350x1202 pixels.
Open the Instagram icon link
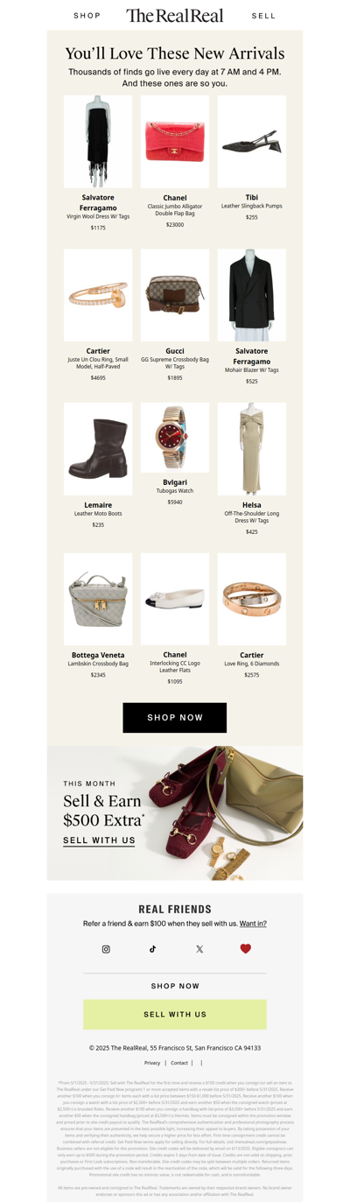[x=106, y=949]
